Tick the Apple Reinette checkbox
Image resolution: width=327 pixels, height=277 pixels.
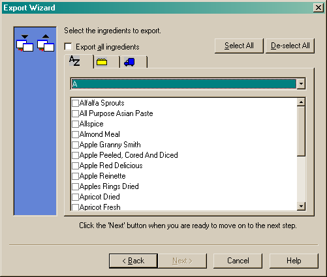pyautogui.click(x=75, y=176)
